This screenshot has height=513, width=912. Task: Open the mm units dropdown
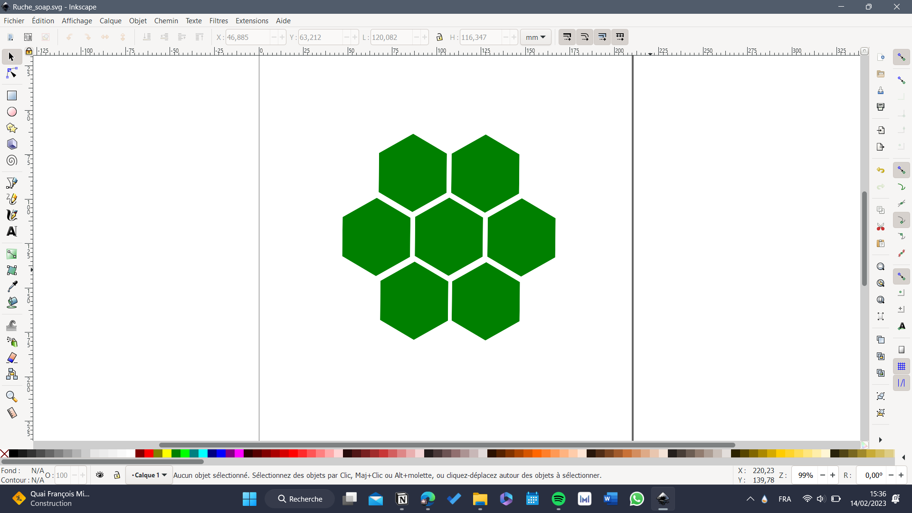(536, 37)
